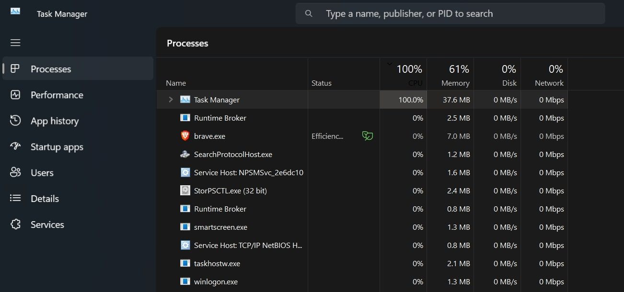Open the hamburger navigation menu

[x=15, y=43]
